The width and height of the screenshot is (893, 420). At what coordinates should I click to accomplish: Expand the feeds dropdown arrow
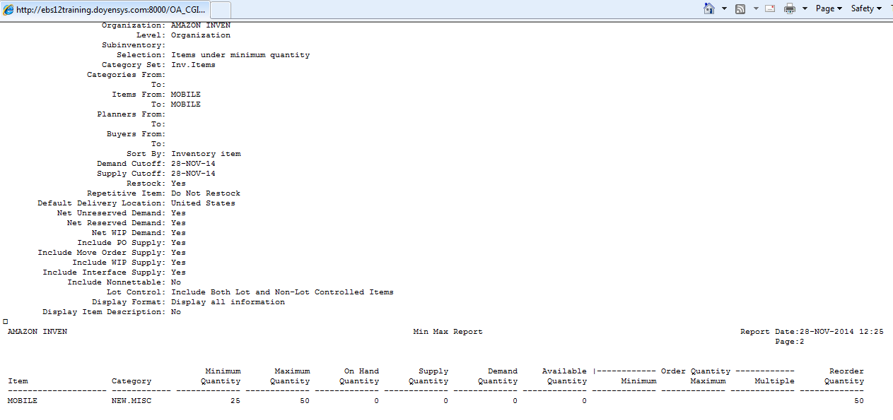(755, 9)
